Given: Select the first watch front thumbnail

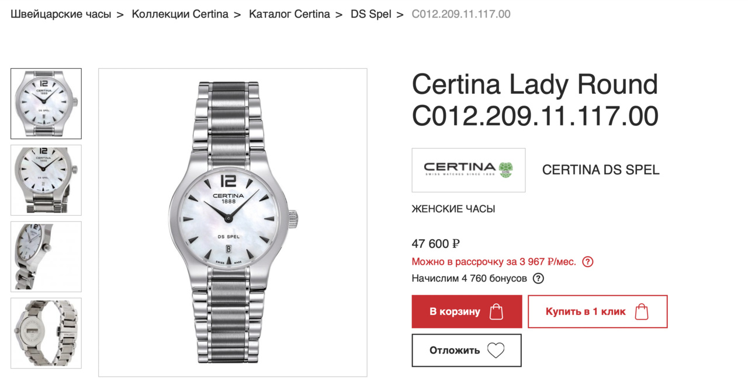Looking at the screenshot, I should [x=46, y=104].
